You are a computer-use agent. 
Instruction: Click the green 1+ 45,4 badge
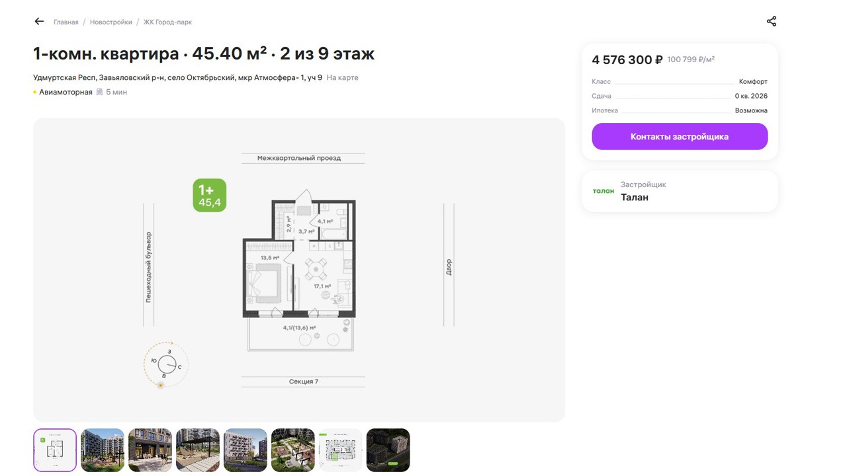coord(210,196)
